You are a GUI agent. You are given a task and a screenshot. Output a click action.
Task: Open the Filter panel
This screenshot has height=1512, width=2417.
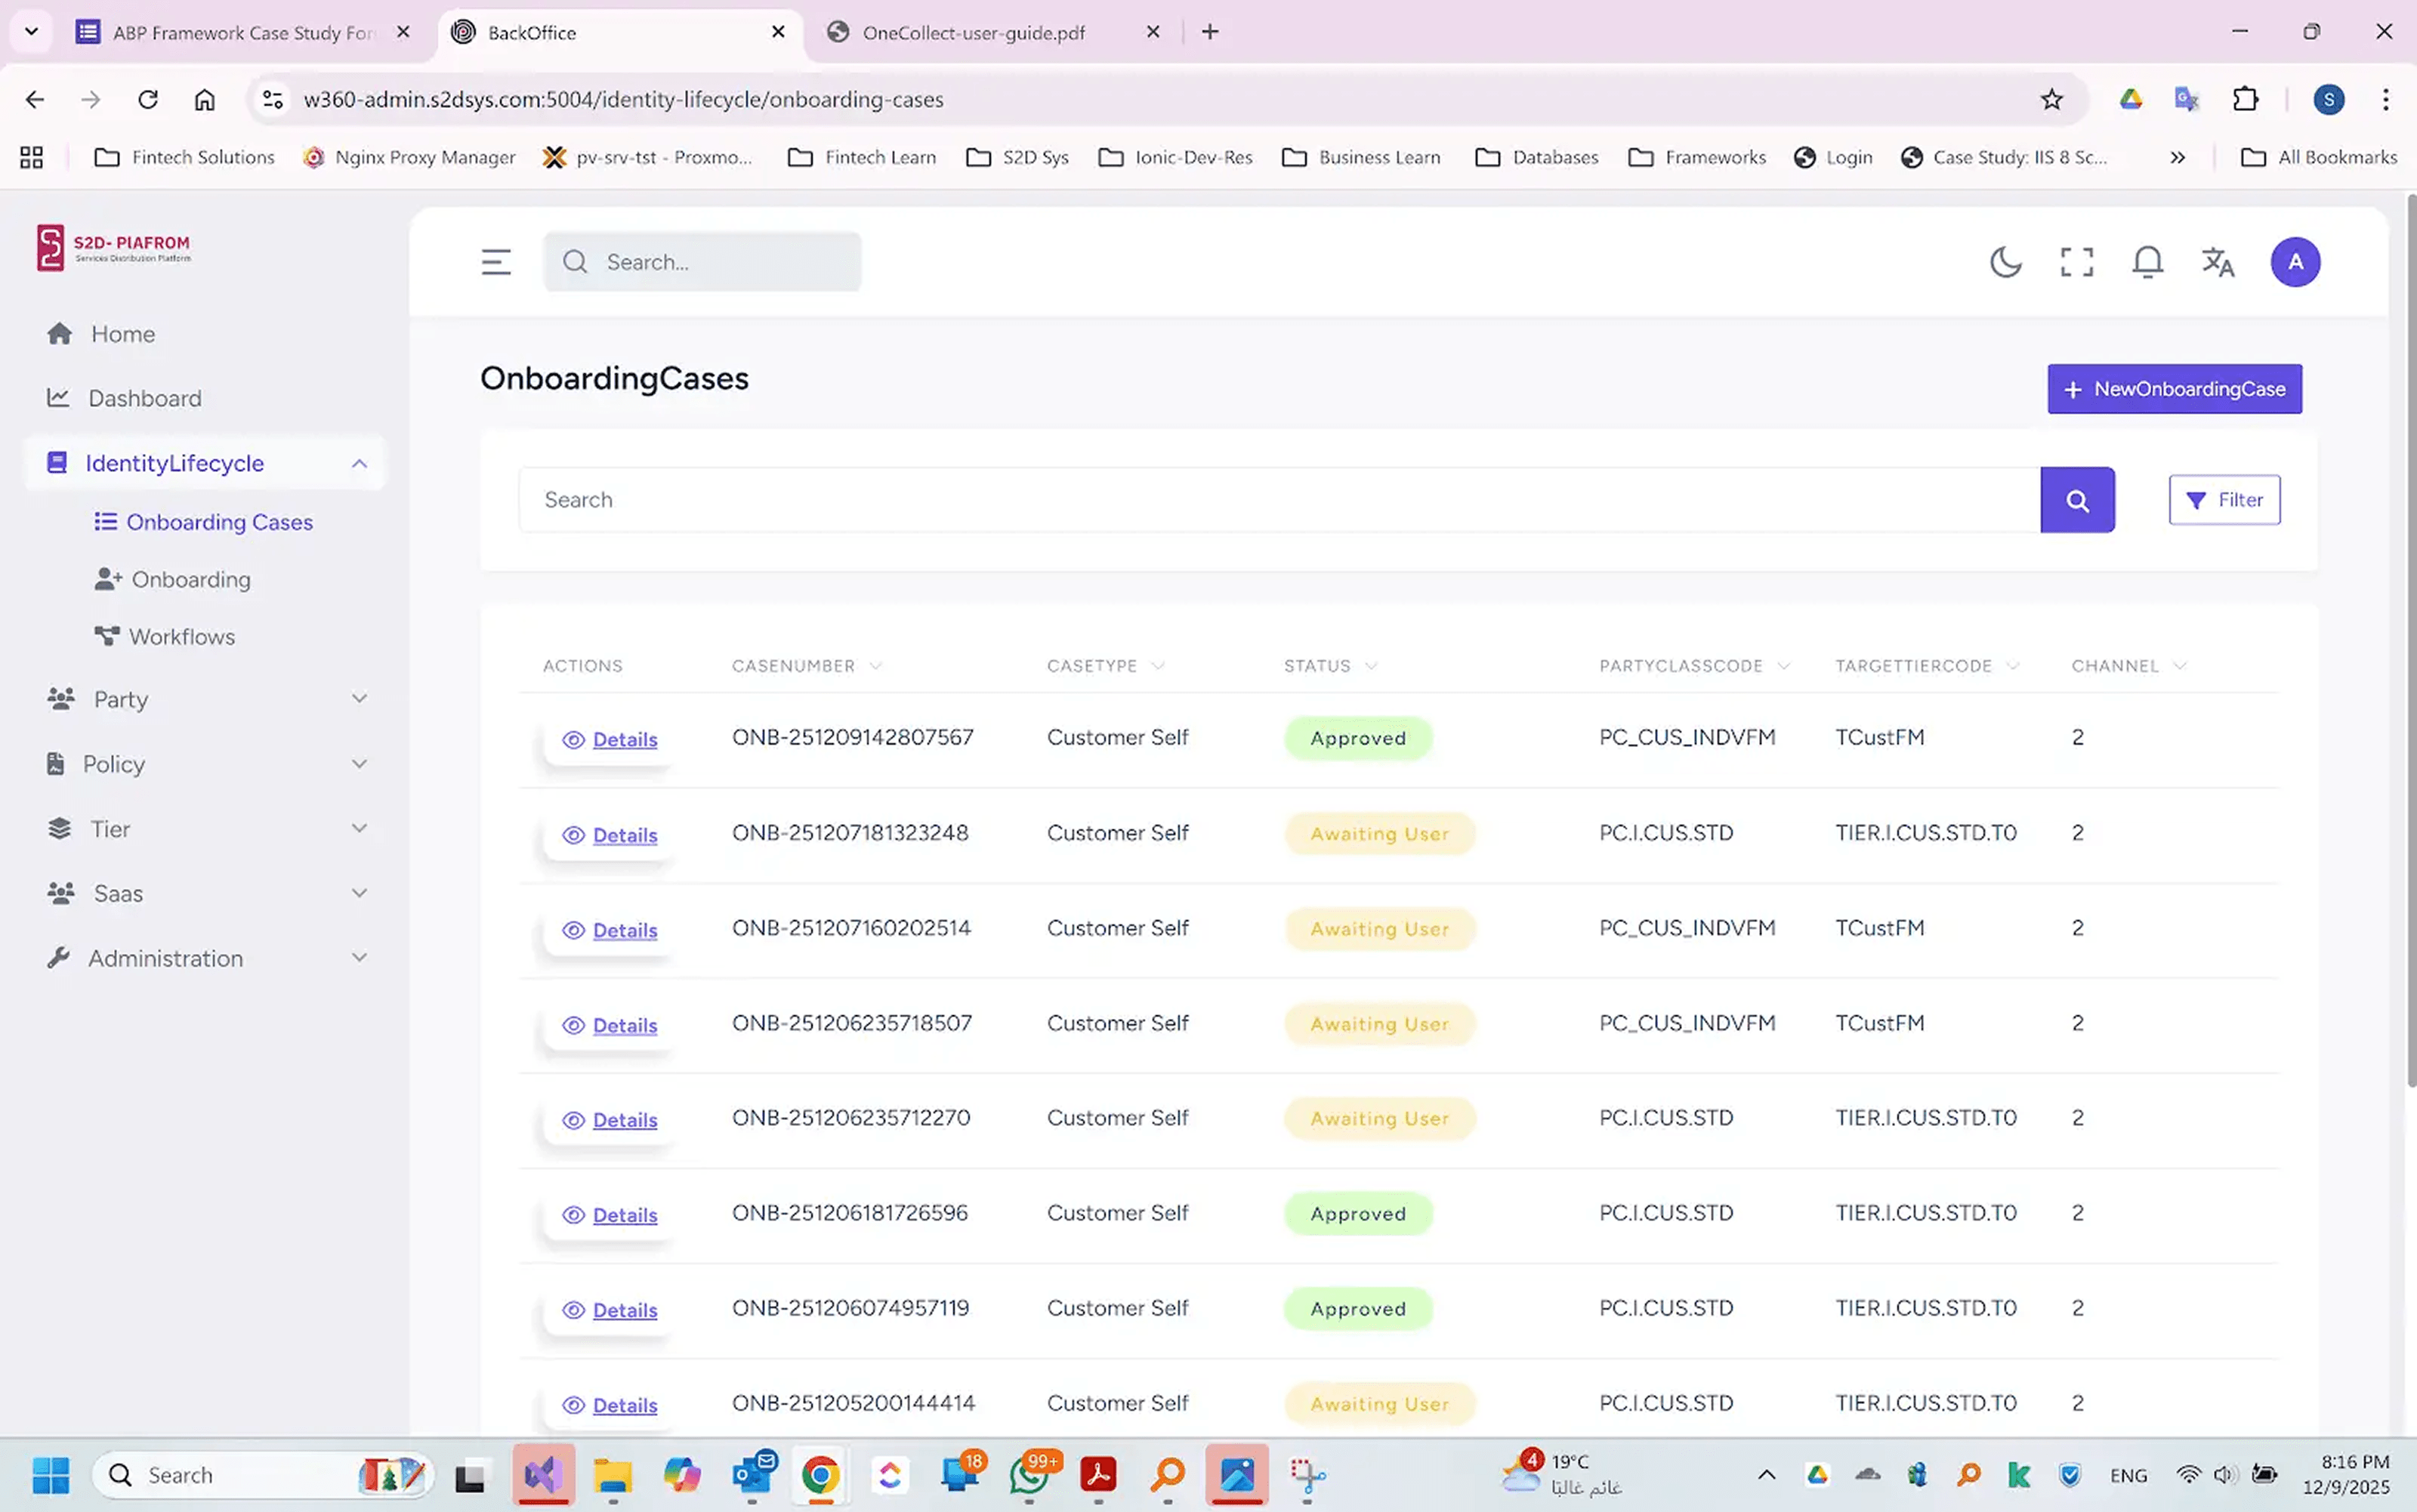(x=2224, y=500)
